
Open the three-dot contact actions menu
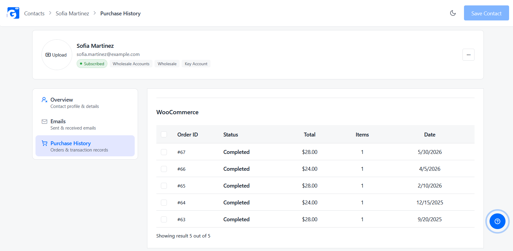coord(468,55)
